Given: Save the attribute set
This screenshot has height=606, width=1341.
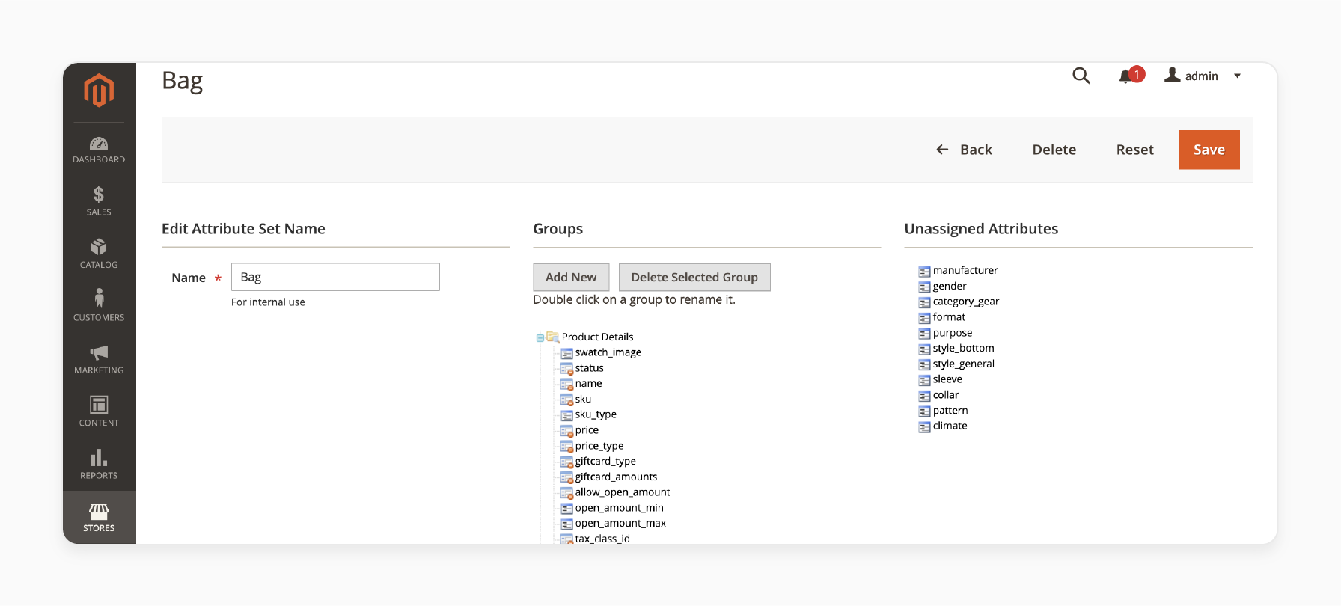Looking at the screenshot, I should tap(1209, 150).
